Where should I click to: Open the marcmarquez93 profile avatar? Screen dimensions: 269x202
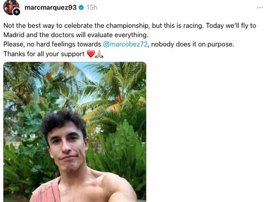point(11,7)
